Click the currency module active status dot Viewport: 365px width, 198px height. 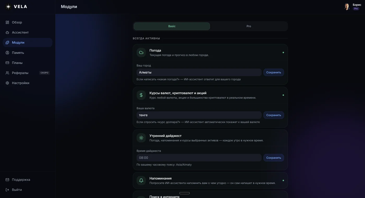click(283, 95)
